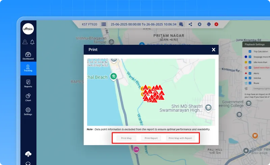Open the Dashboard from the sidebar
The width and height of the screenshot is (270, 165).
point(28,56)
